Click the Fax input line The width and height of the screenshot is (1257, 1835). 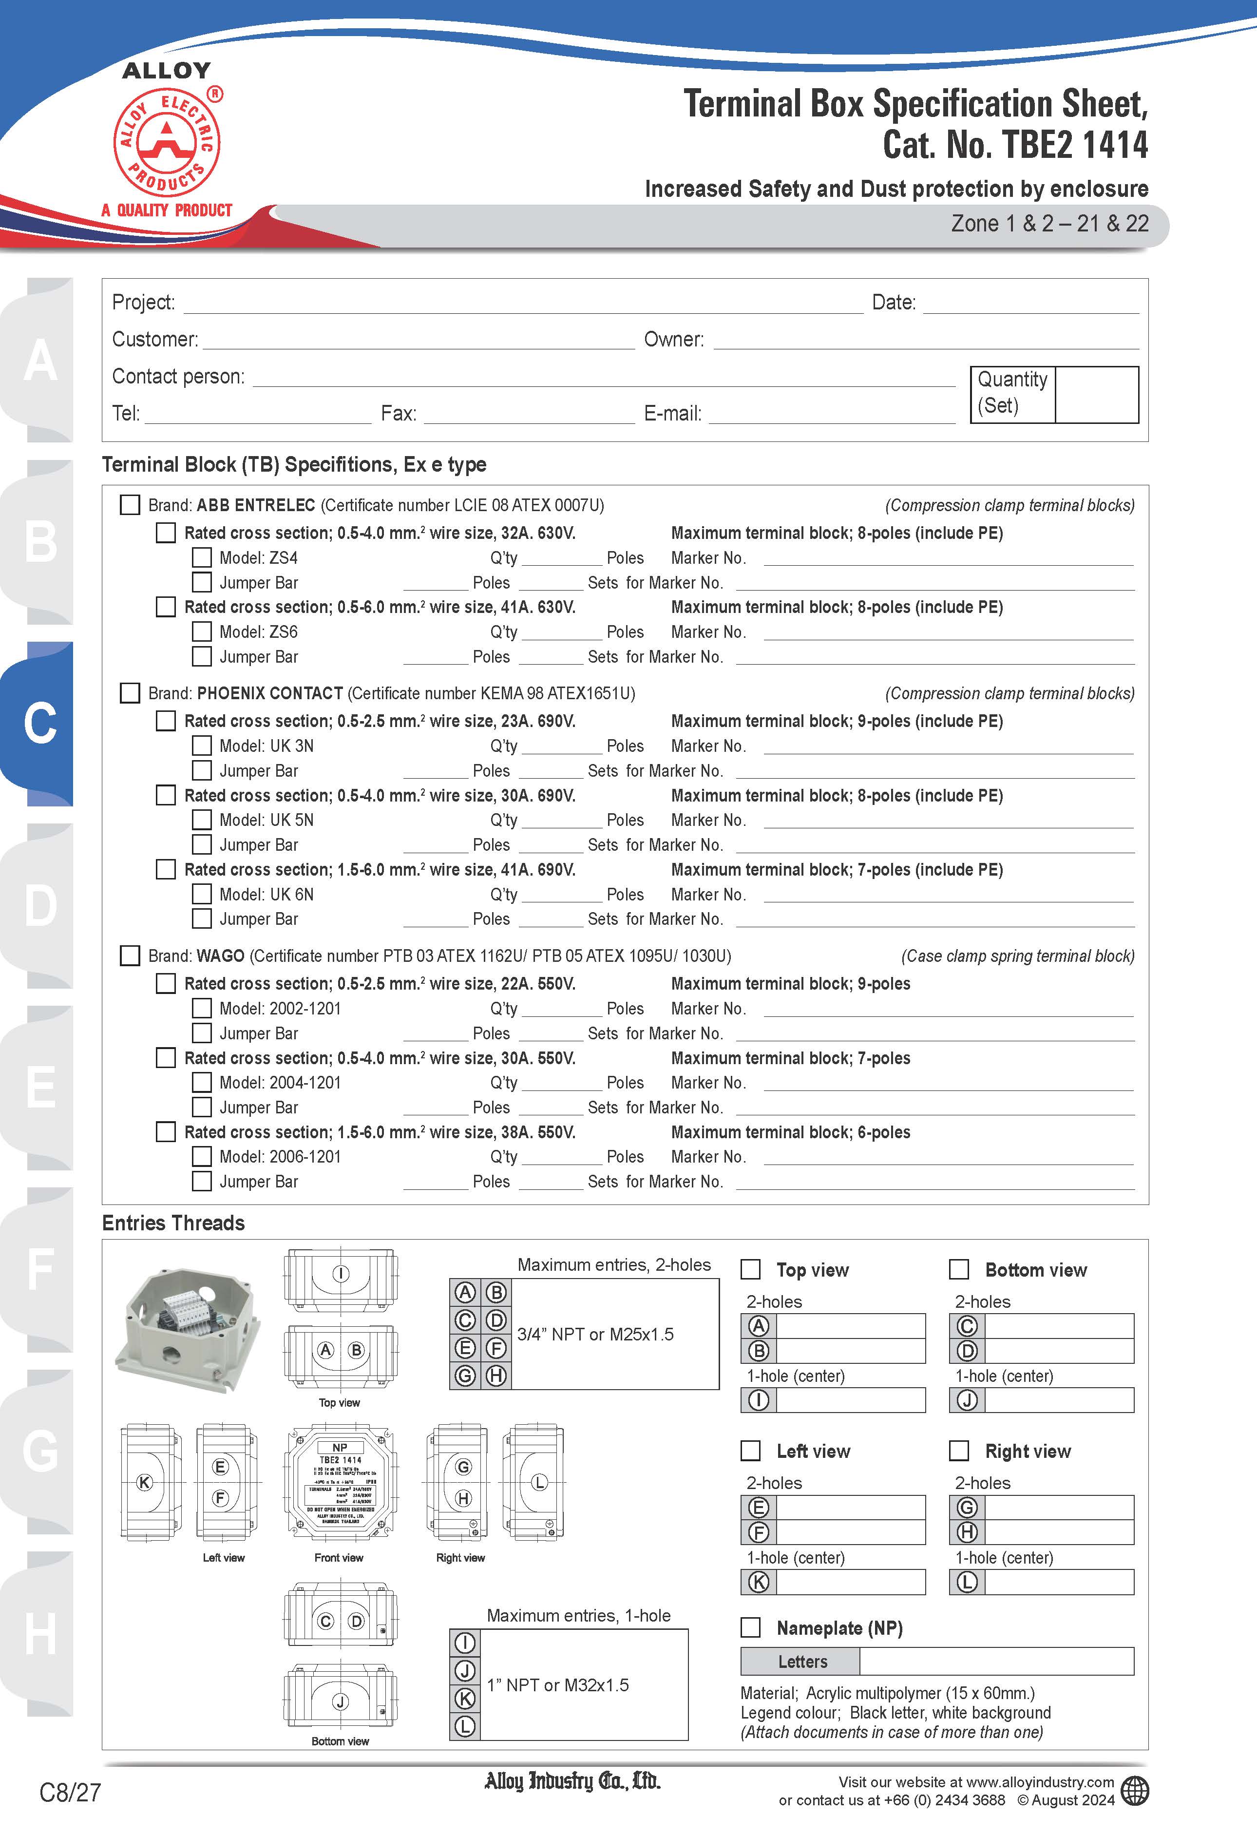point(529,415)
